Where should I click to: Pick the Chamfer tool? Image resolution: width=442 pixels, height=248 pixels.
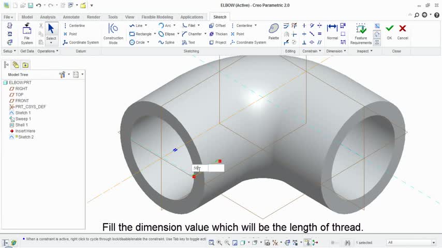pos(192,34)
